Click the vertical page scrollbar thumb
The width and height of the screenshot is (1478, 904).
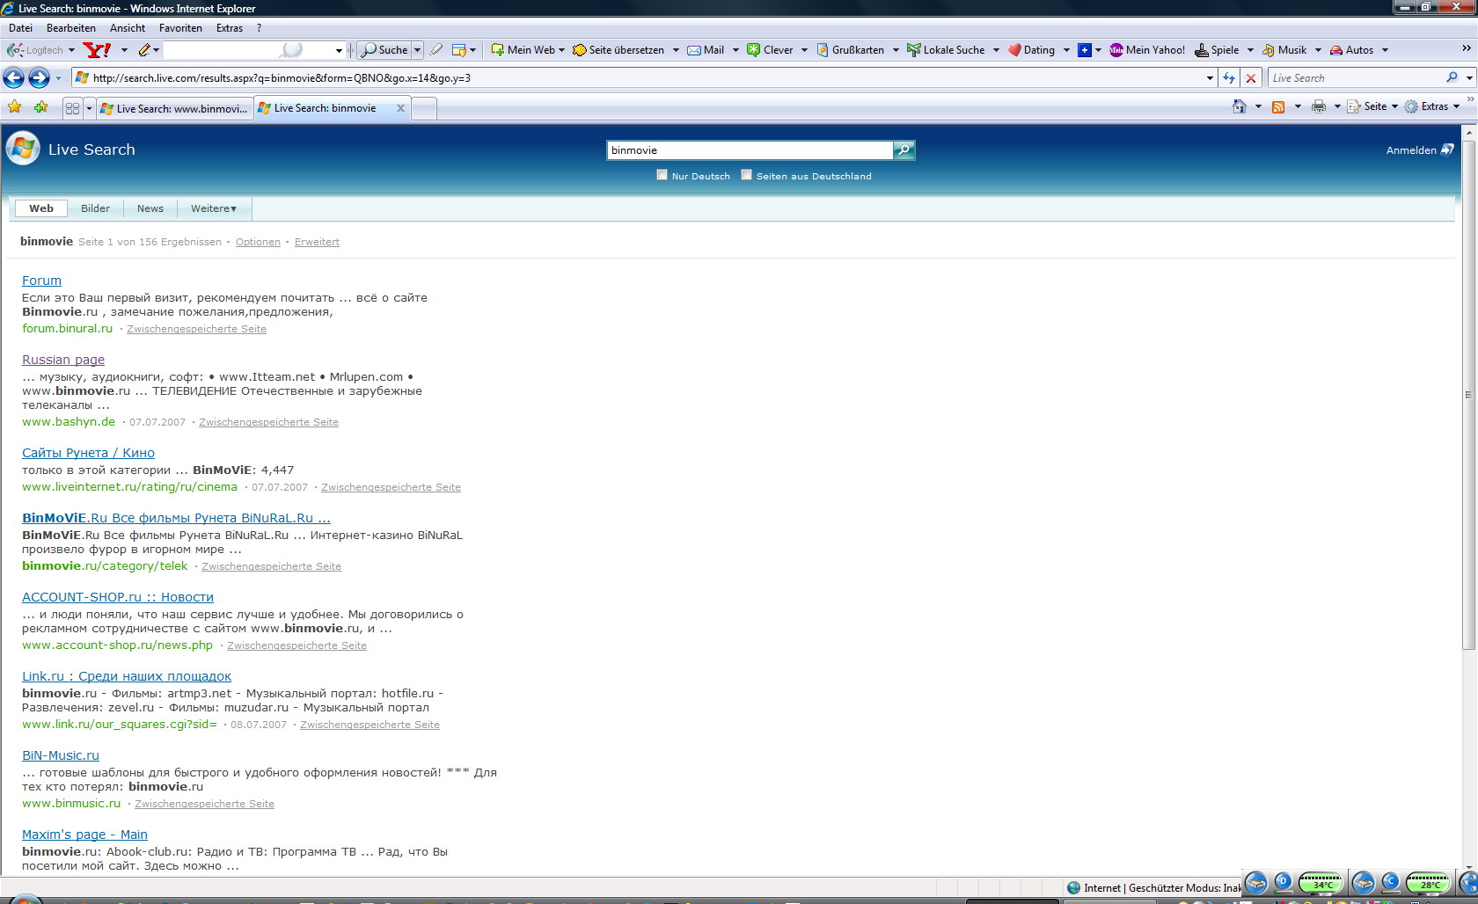coord(1468,393)
